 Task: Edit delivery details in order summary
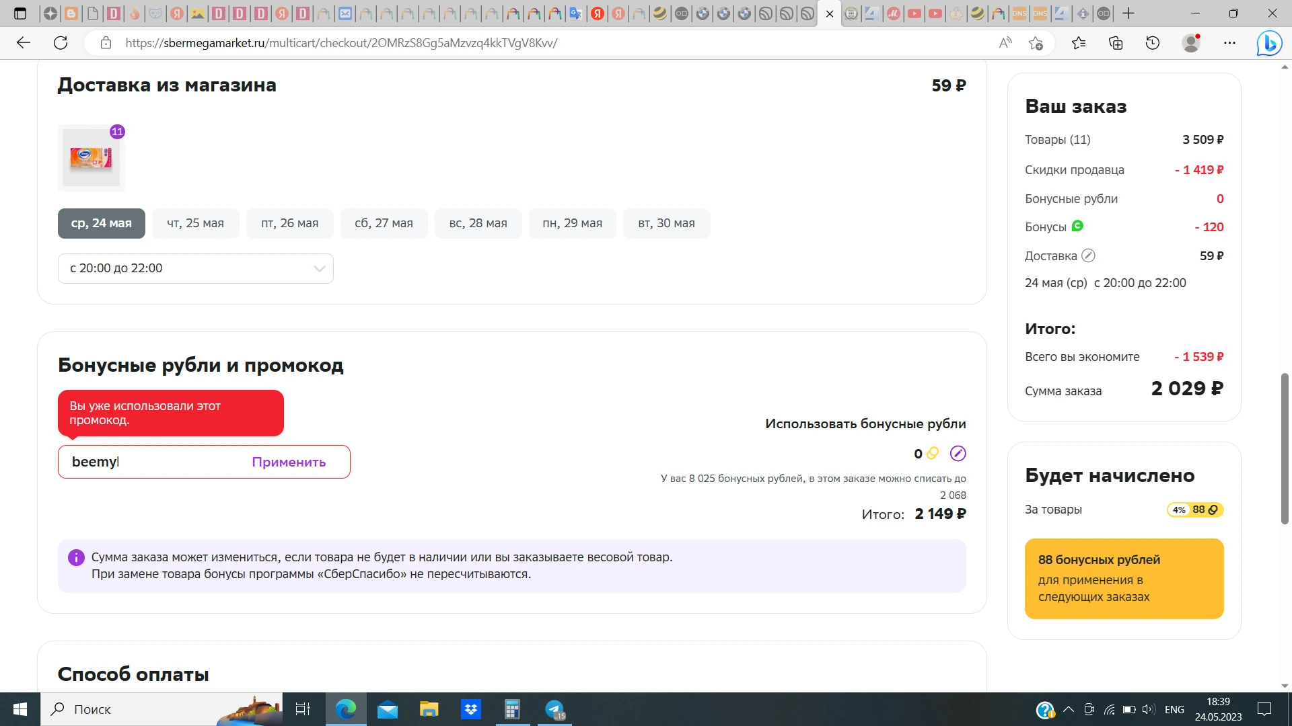click(x=1088, y=255)
